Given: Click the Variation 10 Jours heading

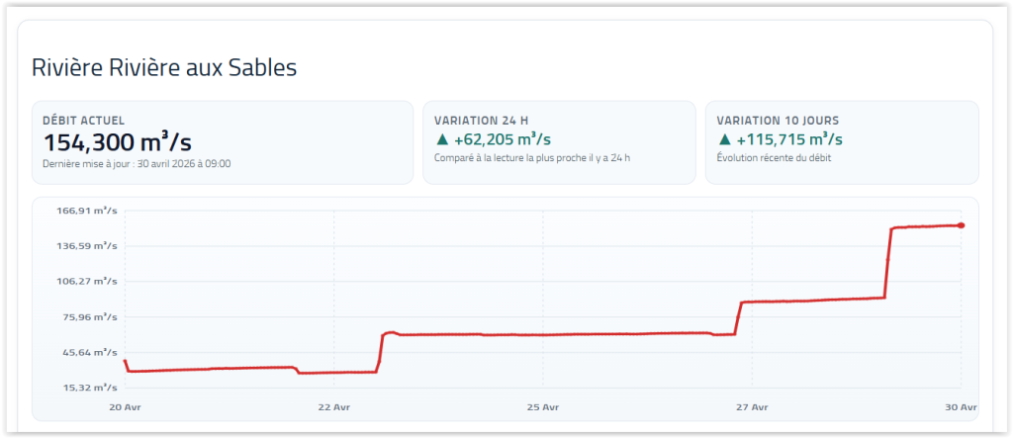Looking at the screenshot, I should click(780, 120).
